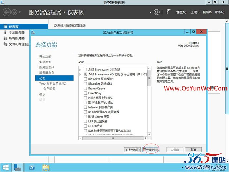Screen dimensions: 229x172
Task: Click feature list scroll left arrow
Action: pos(81,138)
